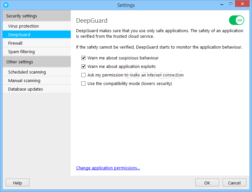Open Change application permissions link
Image resolution: width=252 pixels, height=192 pixels.
(x=108, y=168)
